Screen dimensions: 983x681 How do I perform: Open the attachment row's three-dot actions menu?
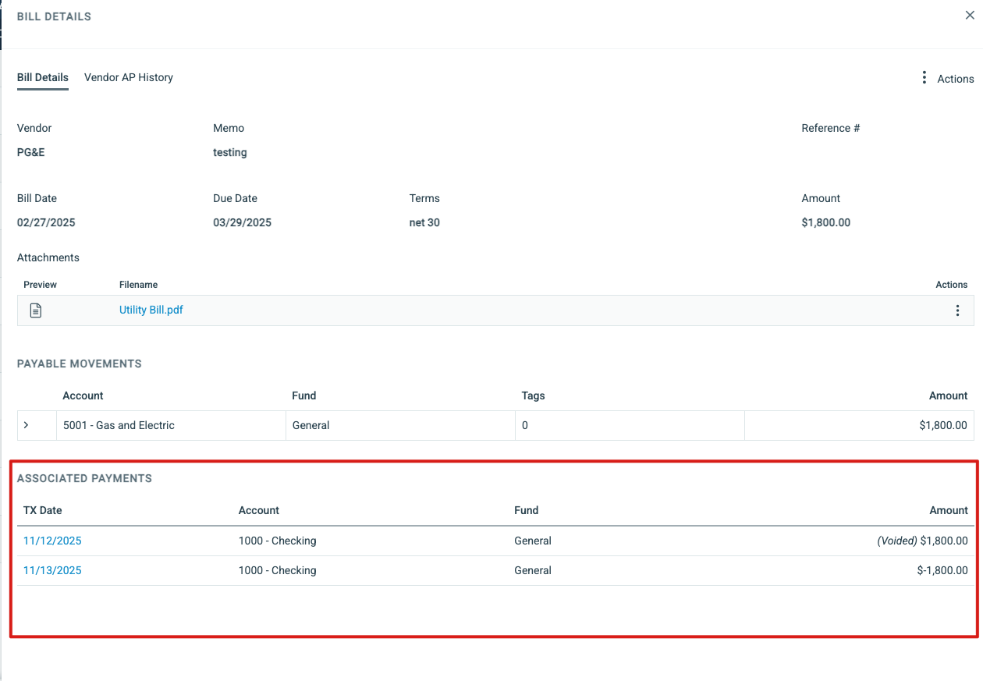(x=957, y=310)
